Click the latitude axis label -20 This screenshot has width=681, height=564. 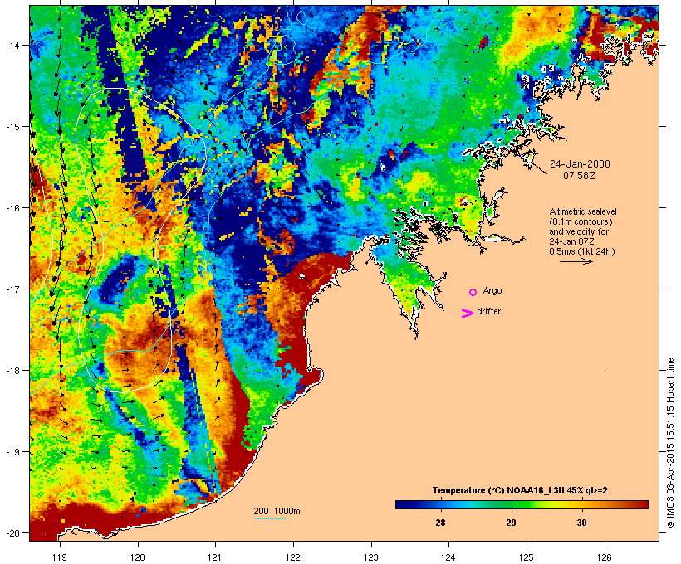tap(12, 532)
